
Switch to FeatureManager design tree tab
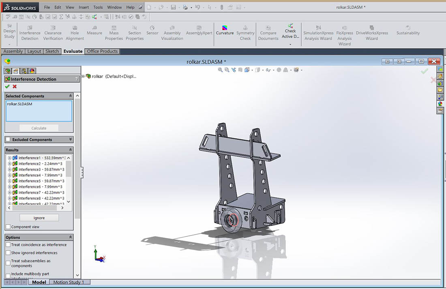[x=8, y=71]
